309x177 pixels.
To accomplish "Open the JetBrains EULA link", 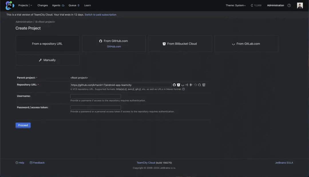I will click(284, 163).
